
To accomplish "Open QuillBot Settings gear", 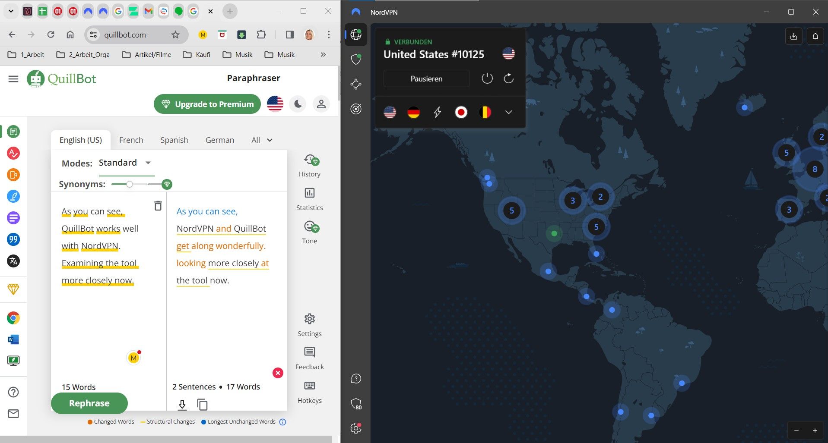I will (x=310, y=325).
